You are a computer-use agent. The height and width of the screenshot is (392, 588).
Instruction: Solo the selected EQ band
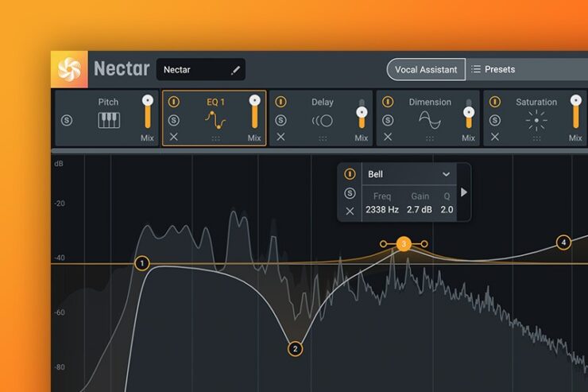click(350, 193)
